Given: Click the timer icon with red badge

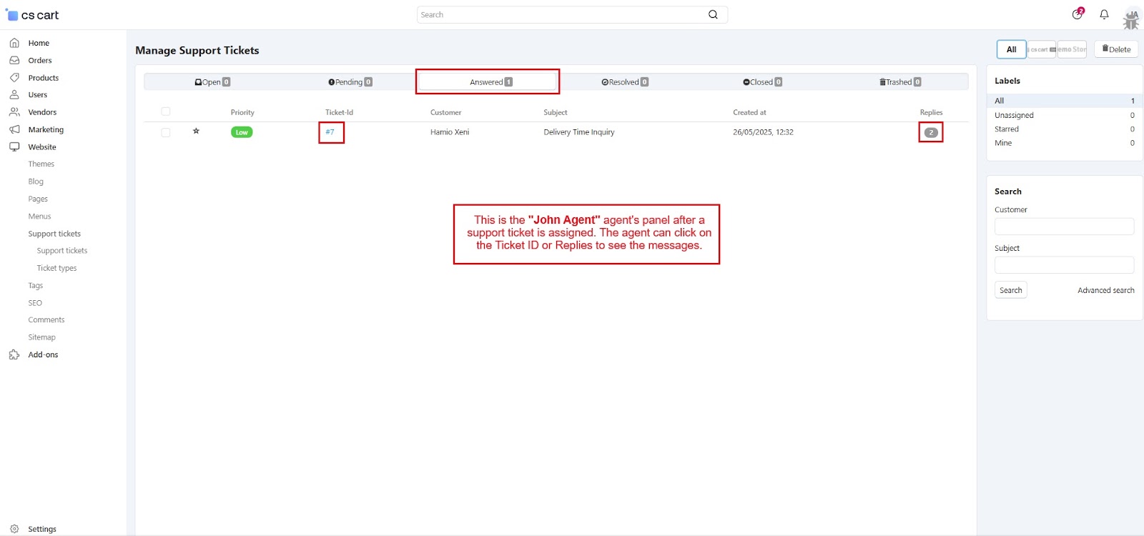Looking at the screenshot, I should tap(1078, 14).
